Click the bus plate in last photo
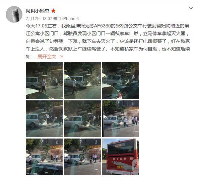The width and height of the screenshot is (199, 177). tap(120, 167)
